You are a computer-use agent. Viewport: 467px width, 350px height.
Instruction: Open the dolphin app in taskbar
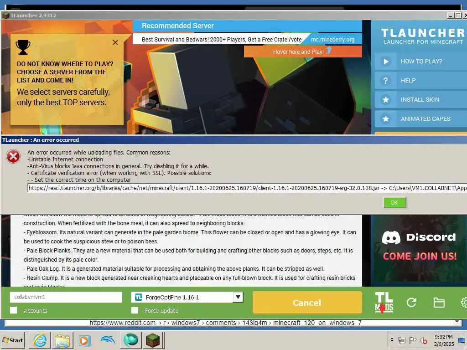(108, 340)
